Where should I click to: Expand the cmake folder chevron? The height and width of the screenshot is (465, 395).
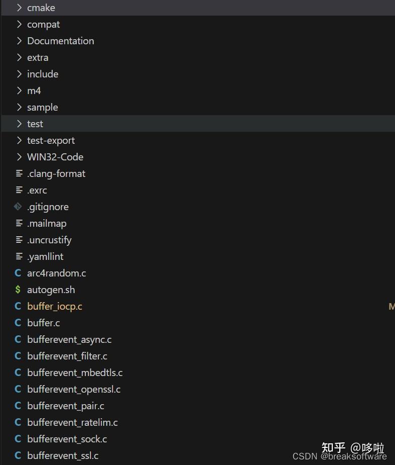tap(19, 8)
